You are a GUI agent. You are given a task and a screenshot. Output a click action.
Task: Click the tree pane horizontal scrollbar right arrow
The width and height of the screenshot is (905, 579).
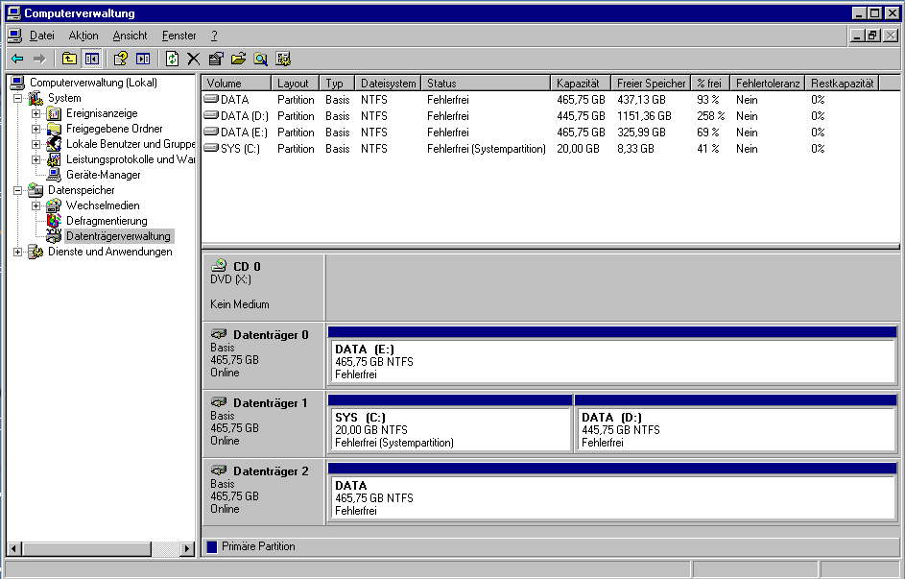click(x=187, y=548)
